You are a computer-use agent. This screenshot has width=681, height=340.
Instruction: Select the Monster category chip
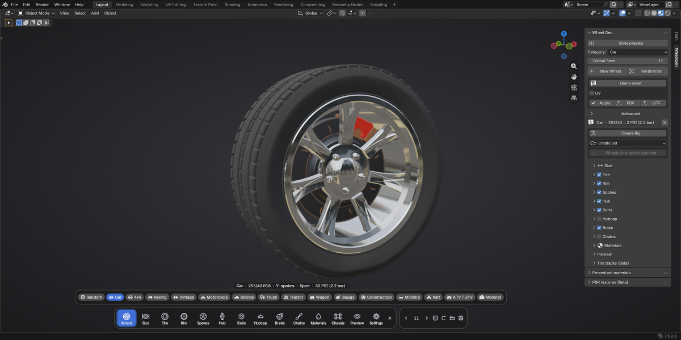[x=490, y=297]
